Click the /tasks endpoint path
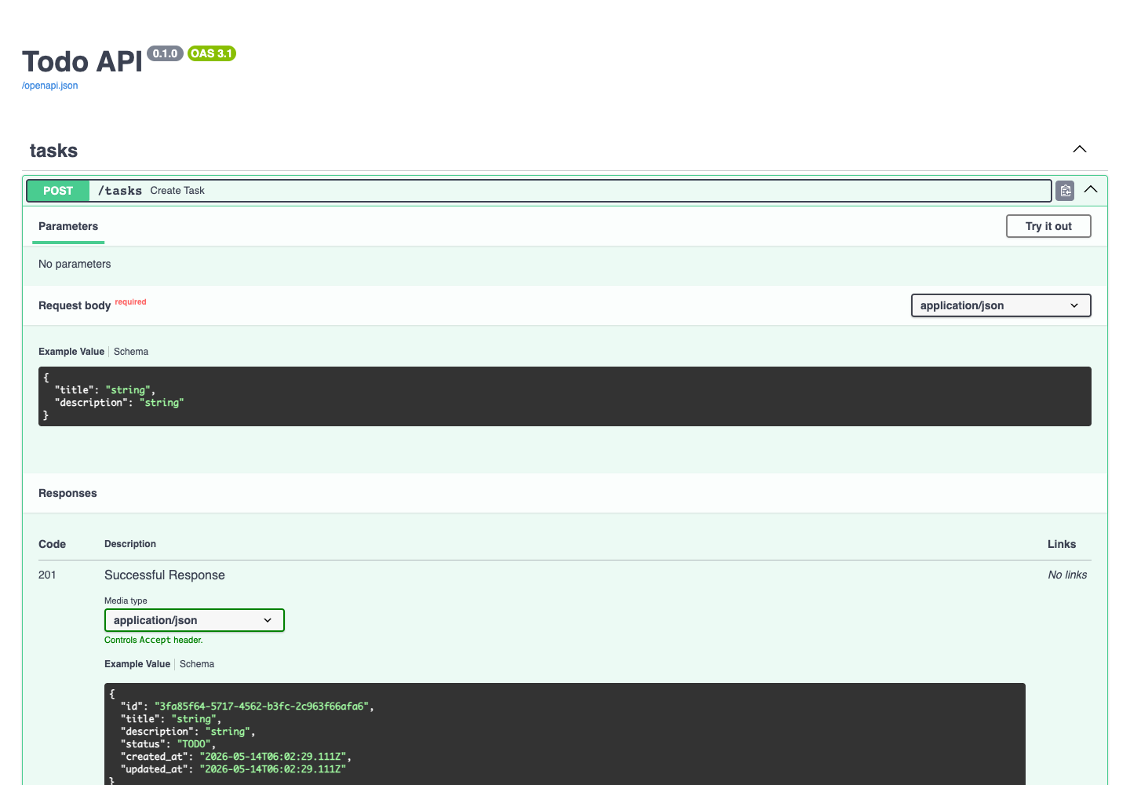The width and height of the screenshot is (1130, 785). 120,191
